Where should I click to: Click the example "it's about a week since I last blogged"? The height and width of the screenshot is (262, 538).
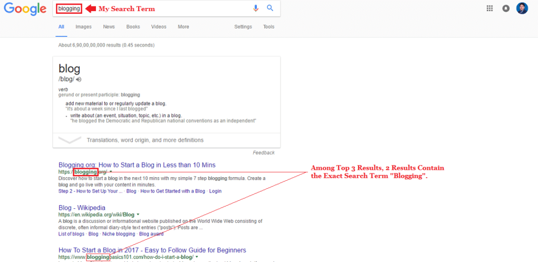(107, 109)
